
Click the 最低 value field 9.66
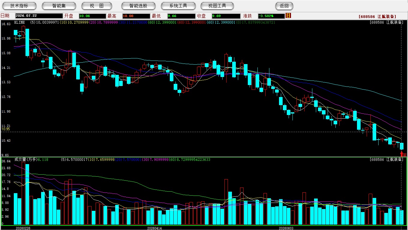(181, 16)
